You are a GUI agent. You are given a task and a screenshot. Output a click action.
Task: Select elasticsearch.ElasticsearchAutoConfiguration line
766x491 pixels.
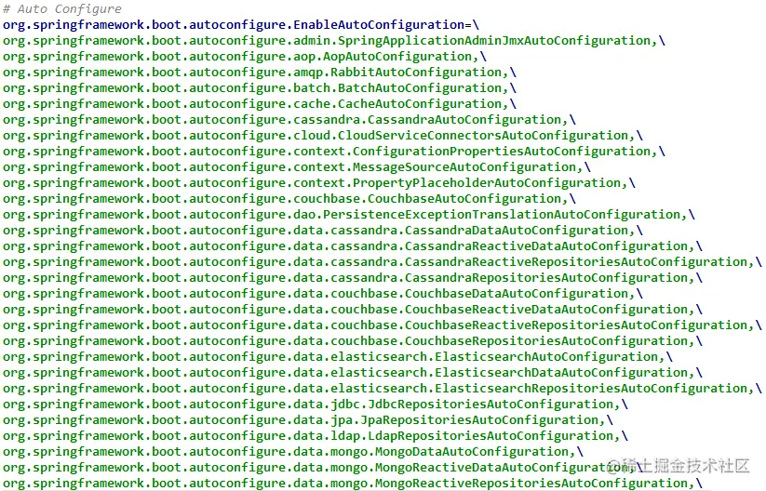tap(338, 357)
